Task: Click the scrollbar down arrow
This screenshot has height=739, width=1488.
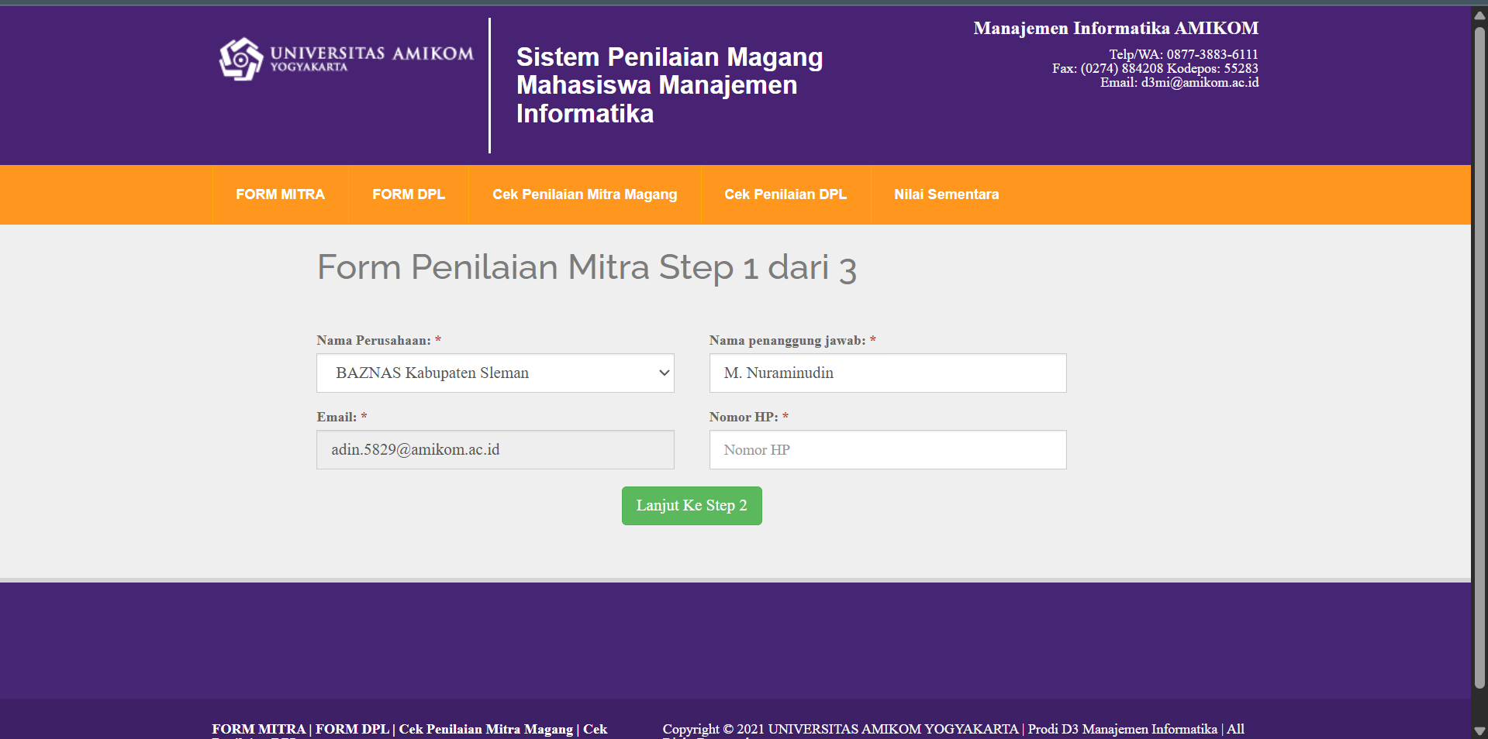Action: pyautogui.click(x=1479, y=730)
